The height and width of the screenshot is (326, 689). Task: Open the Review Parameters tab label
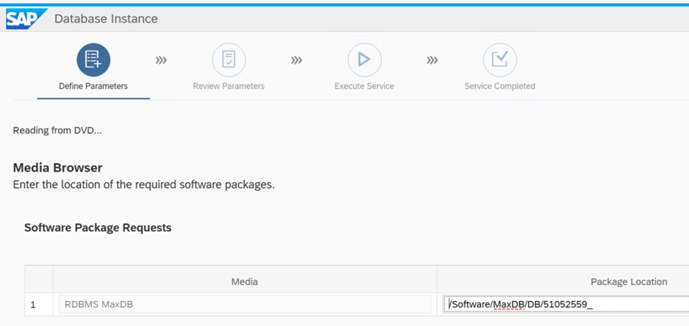[x=229, y=86]
